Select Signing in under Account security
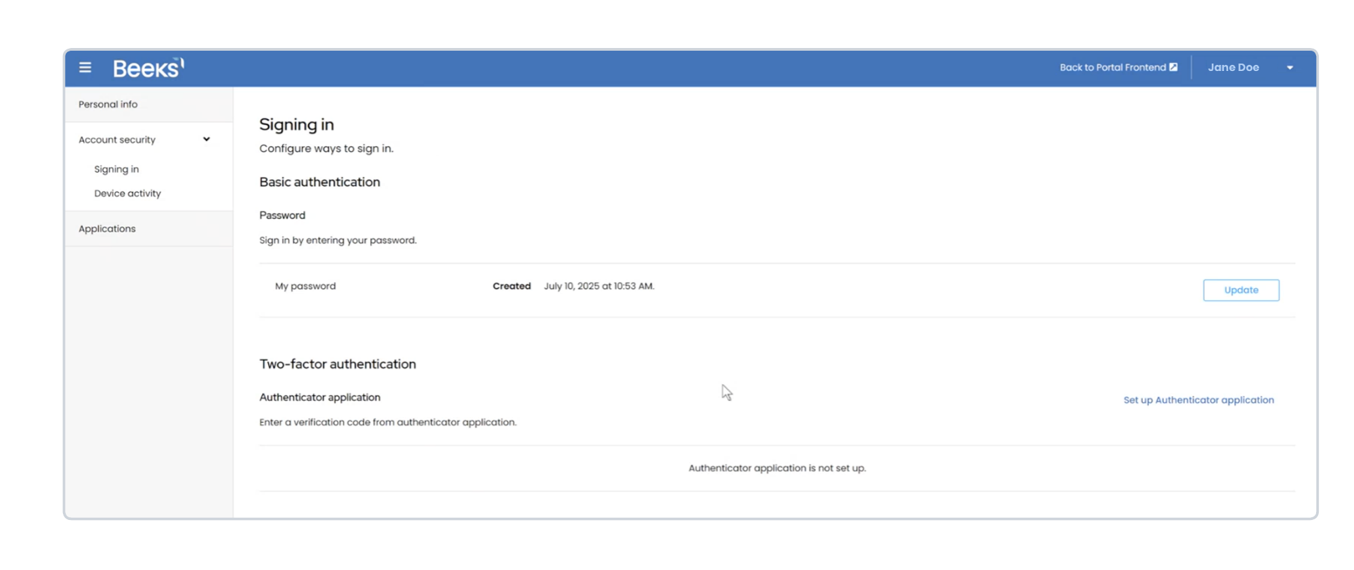 coord(116,169)
